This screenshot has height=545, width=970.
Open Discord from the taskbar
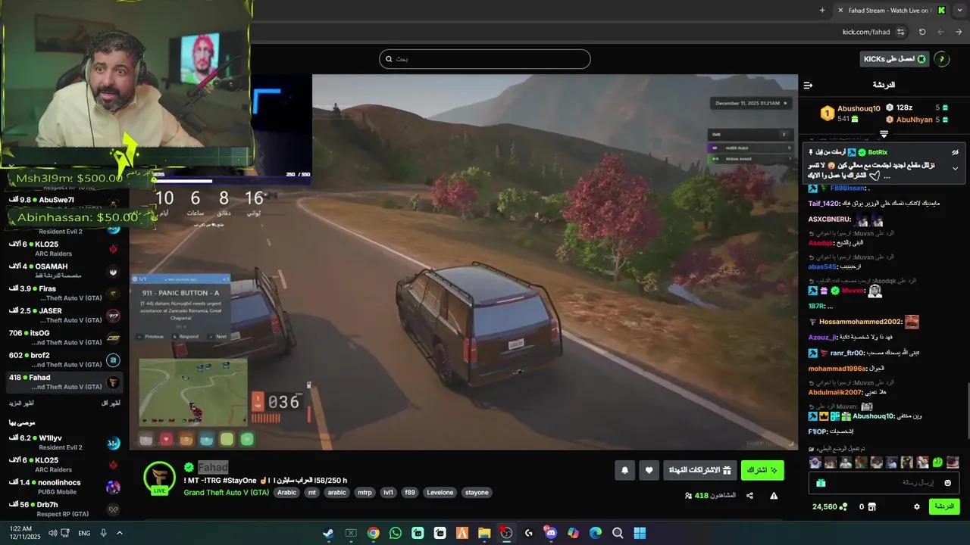point(551,533)
